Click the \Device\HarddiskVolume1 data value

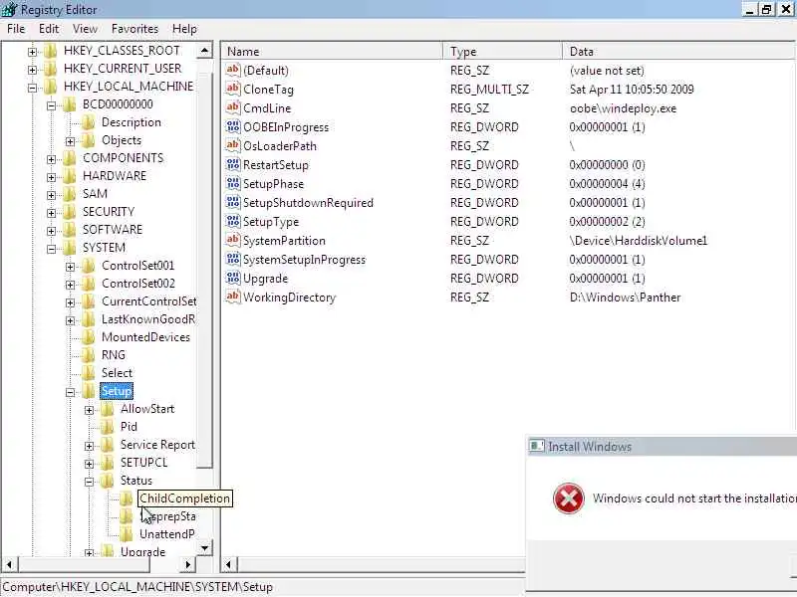click(638, 240)
